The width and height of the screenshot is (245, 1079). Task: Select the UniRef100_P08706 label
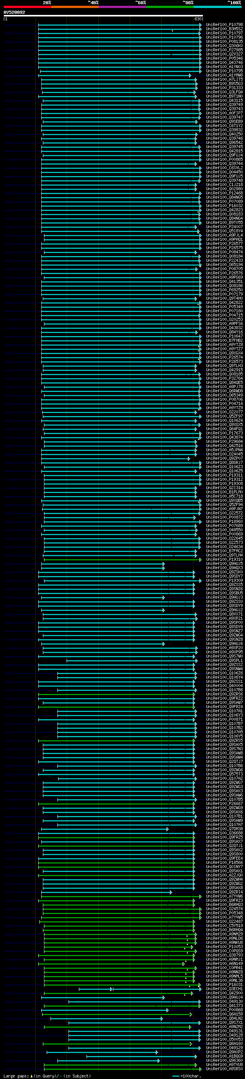224,399
